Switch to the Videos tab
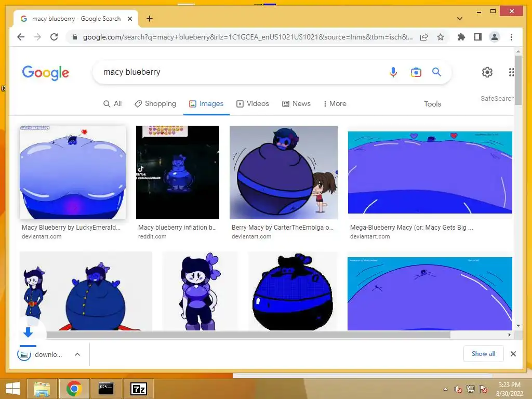This screenshot has width=532, height=399. click(253, 104)
